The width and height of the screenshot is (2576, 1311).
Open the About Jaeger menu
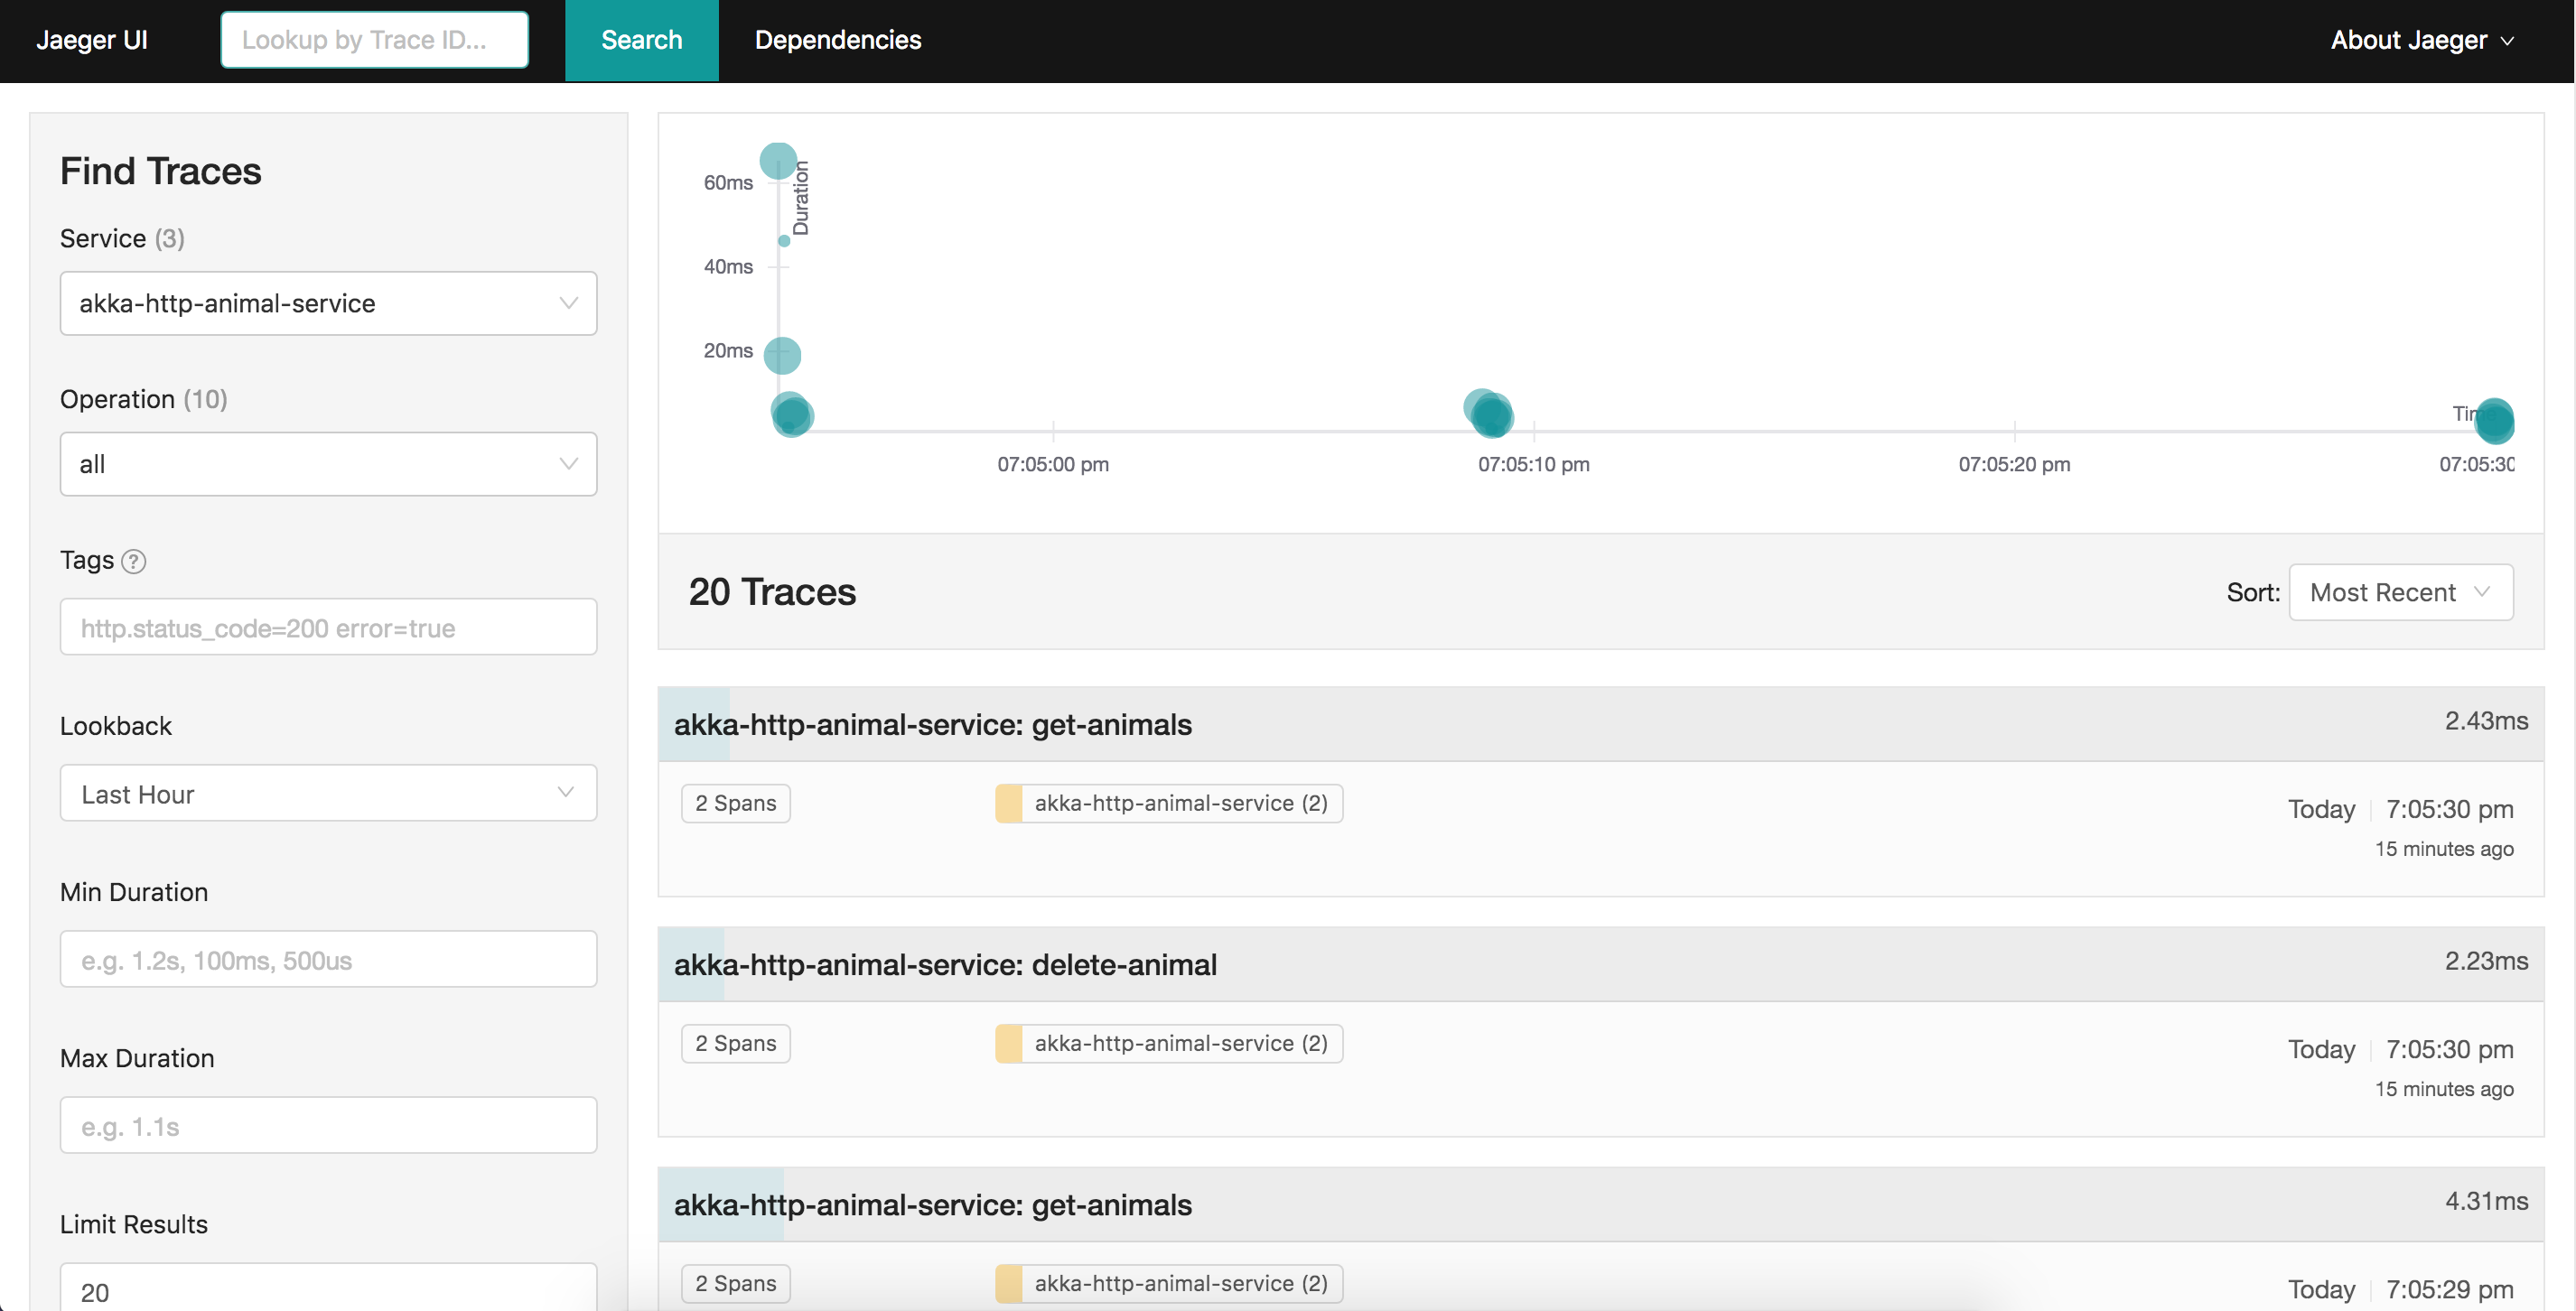pos(2420,40)
